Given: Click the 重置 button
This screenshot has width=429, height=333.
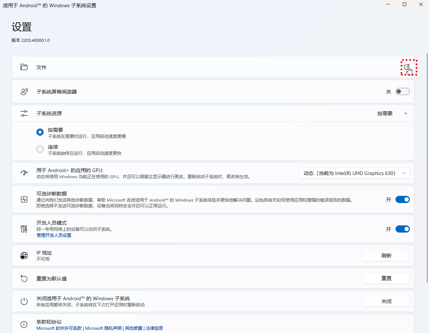Looking at the screenshot, I should tap(386, 278).
